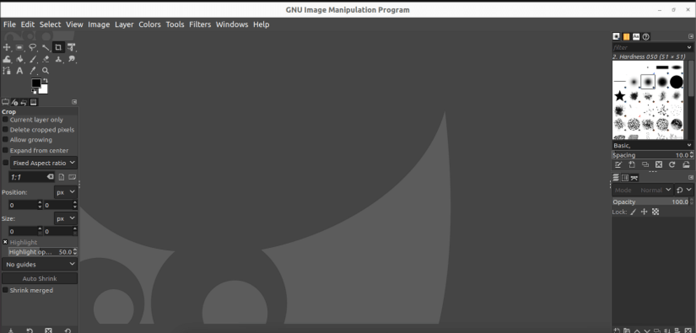The height and width of the screenshot is (333, 696).
Task: Clear the 1:1 aspect ratio entry
Action: tap(50, 177)
